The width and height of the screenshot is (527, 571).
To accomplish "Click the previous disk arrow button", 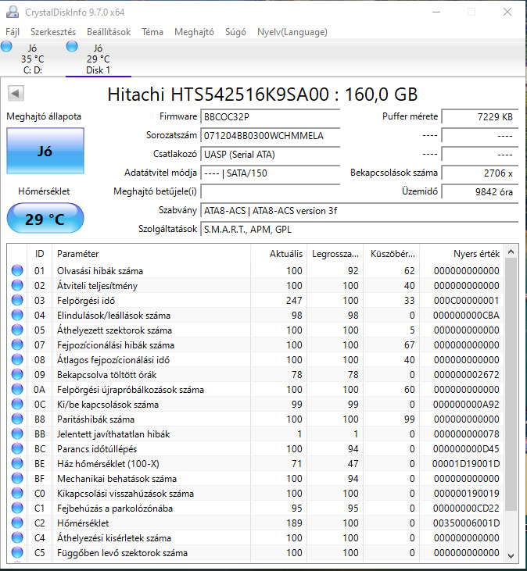I will pos(16,94).
